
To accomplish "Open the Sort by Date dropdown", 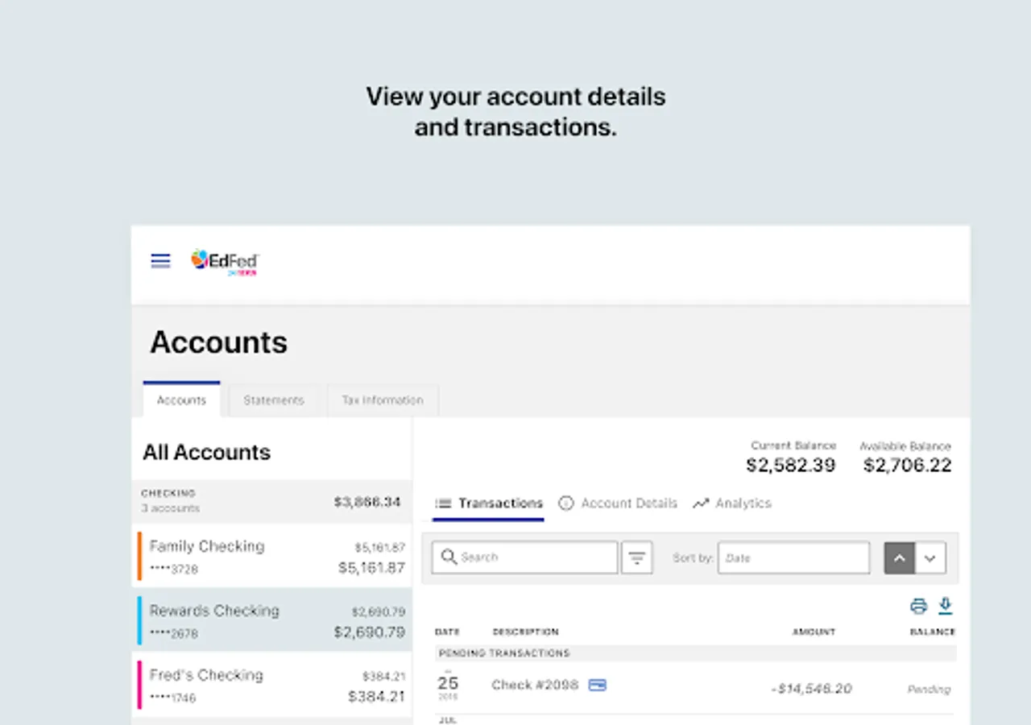I will coord(793,557).
